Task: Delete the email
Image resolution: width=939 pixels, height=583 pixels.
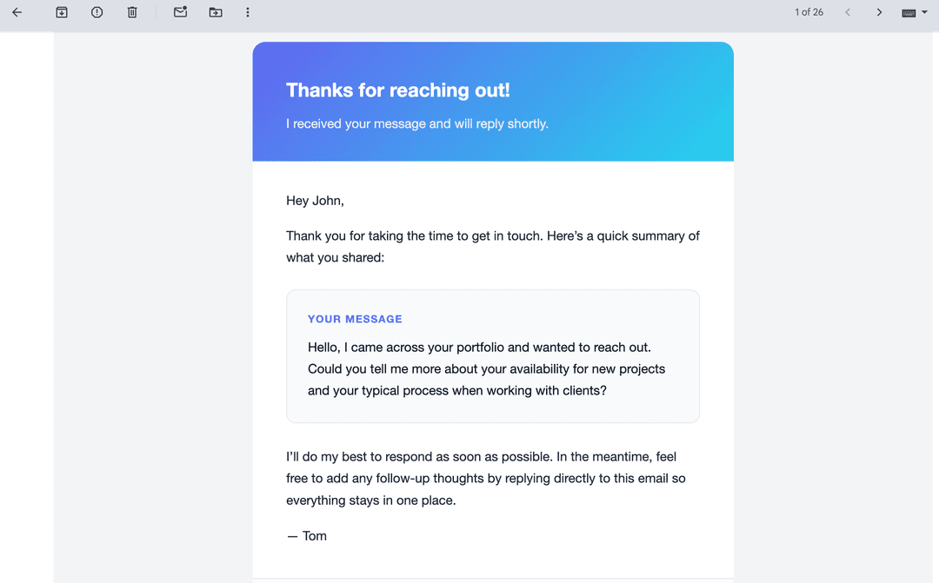Action: (132, 12)
